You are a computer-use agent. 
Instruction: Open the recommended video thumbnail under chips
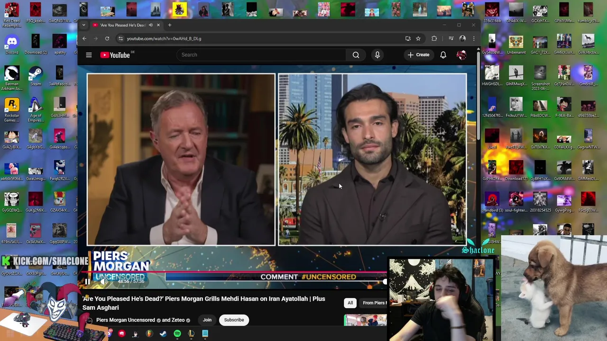pyautogui.click(x=366, y=321)
